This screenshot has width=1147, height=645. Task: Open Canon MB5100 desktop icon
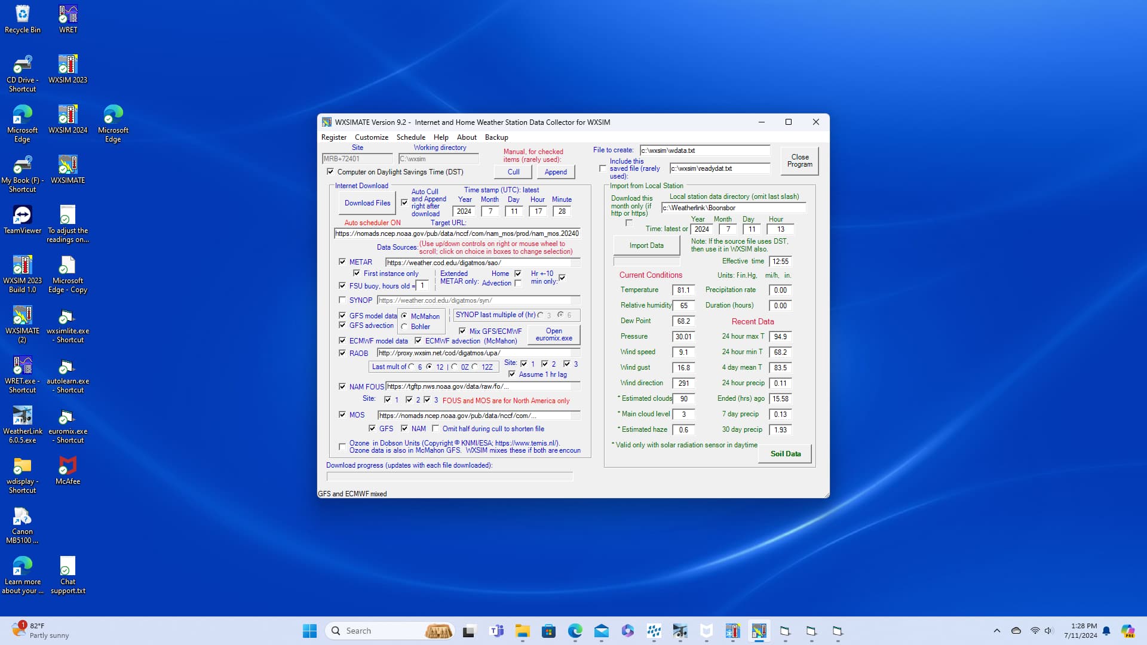tap(23, 525)
